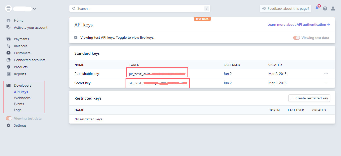Click the Standard keys heading
The width and height of the screenshot is (341, 156).
[87, 53]
